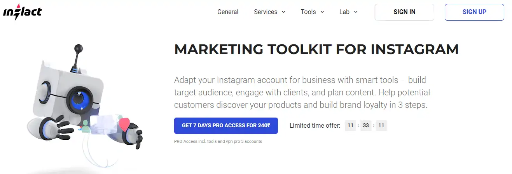Click the red heart icon near robot's hand
The image size is (512, 174).
click(x=124, y=124)
